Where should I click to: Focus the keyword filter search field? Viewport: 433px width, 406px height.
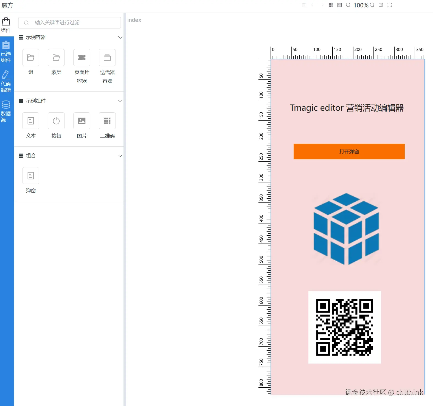(x=69, y=22)
